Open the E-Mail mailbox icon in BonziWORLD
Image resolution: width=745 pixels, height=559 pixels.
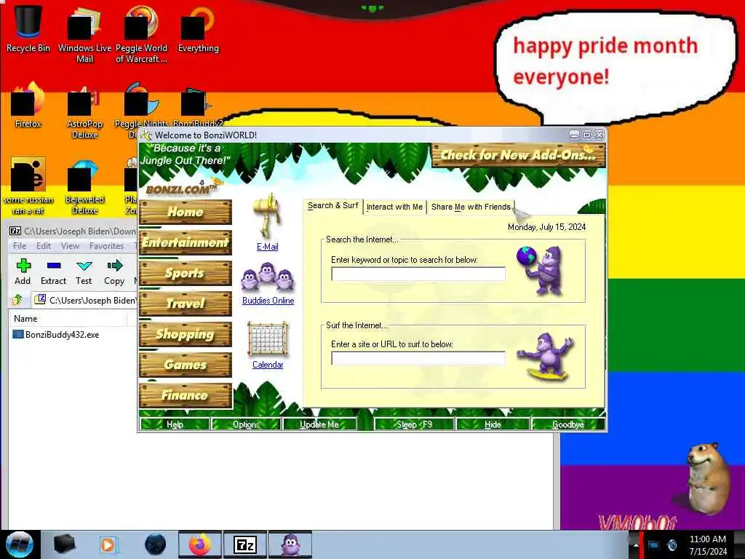point(268,215)
